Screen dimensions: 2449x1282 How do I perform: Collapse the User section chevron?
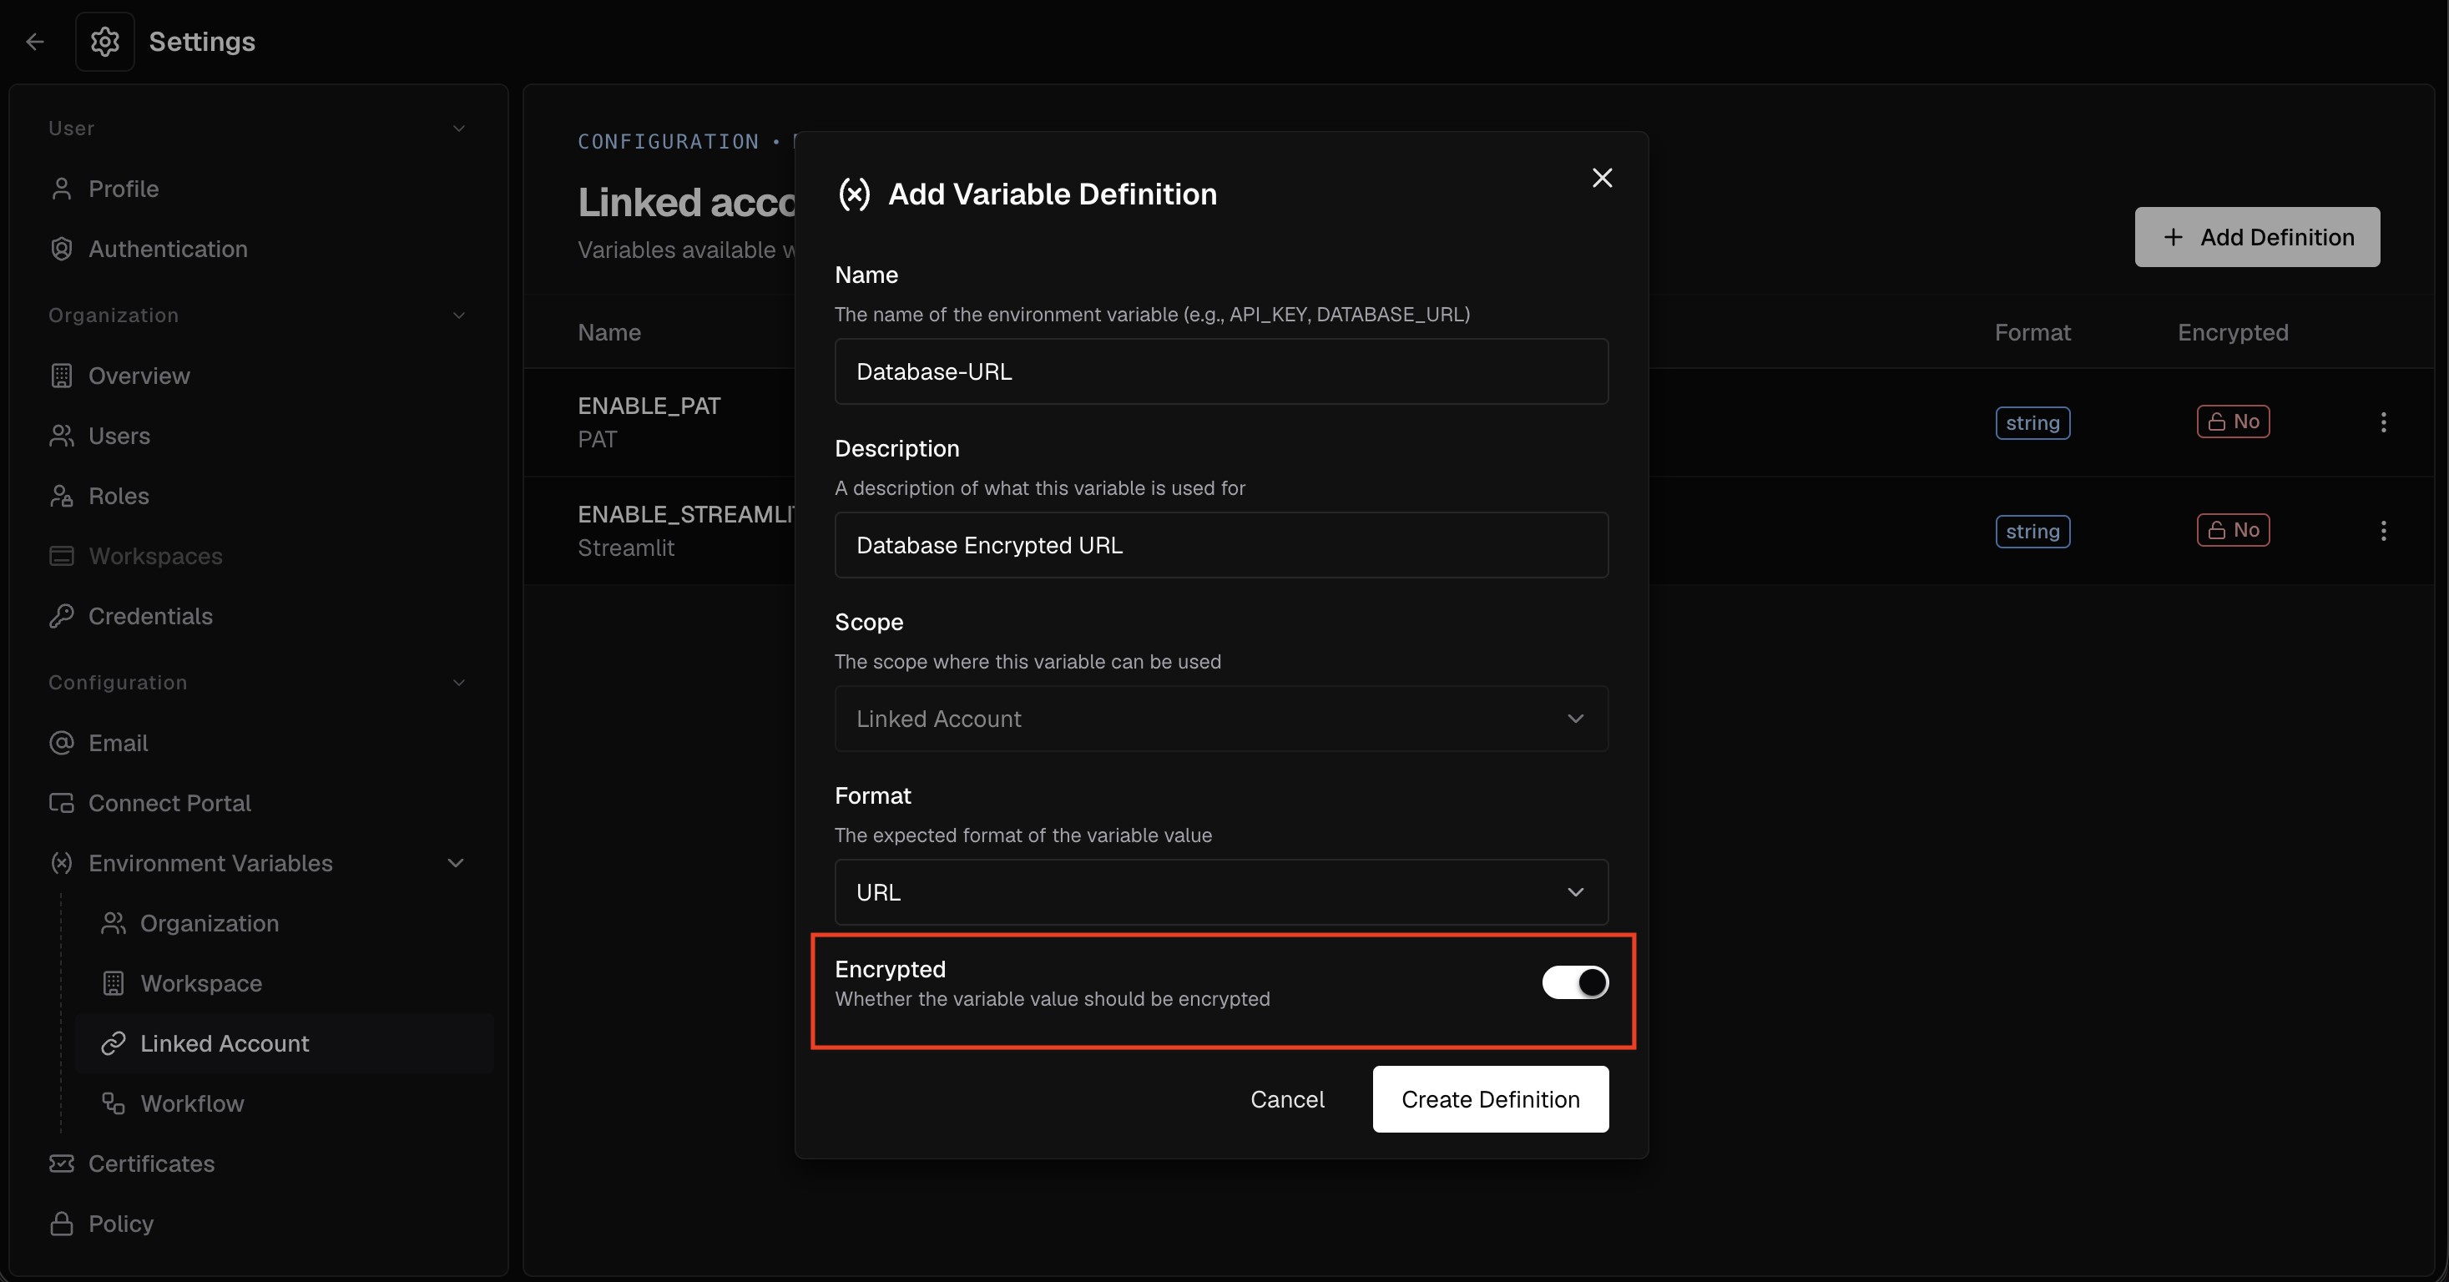[459, 129]
